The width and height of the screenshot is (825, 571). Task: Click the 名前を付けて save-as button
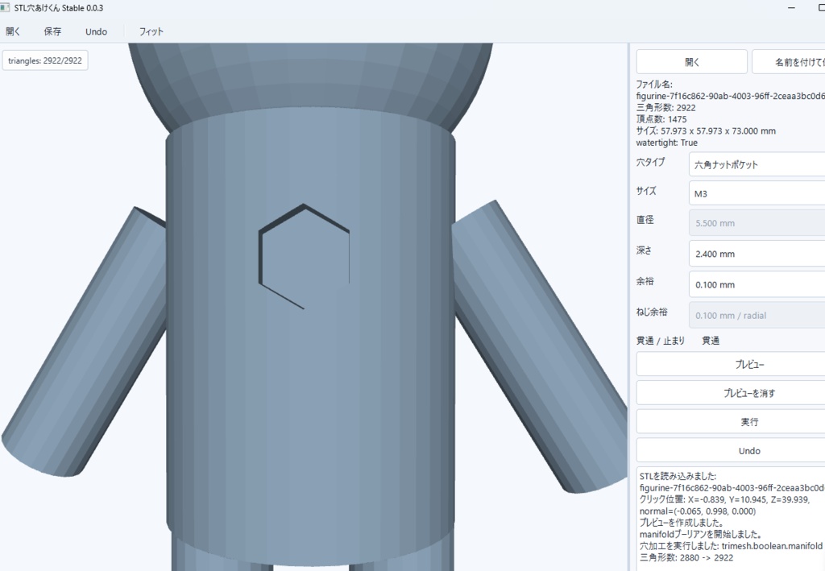[x=788, y=62]
